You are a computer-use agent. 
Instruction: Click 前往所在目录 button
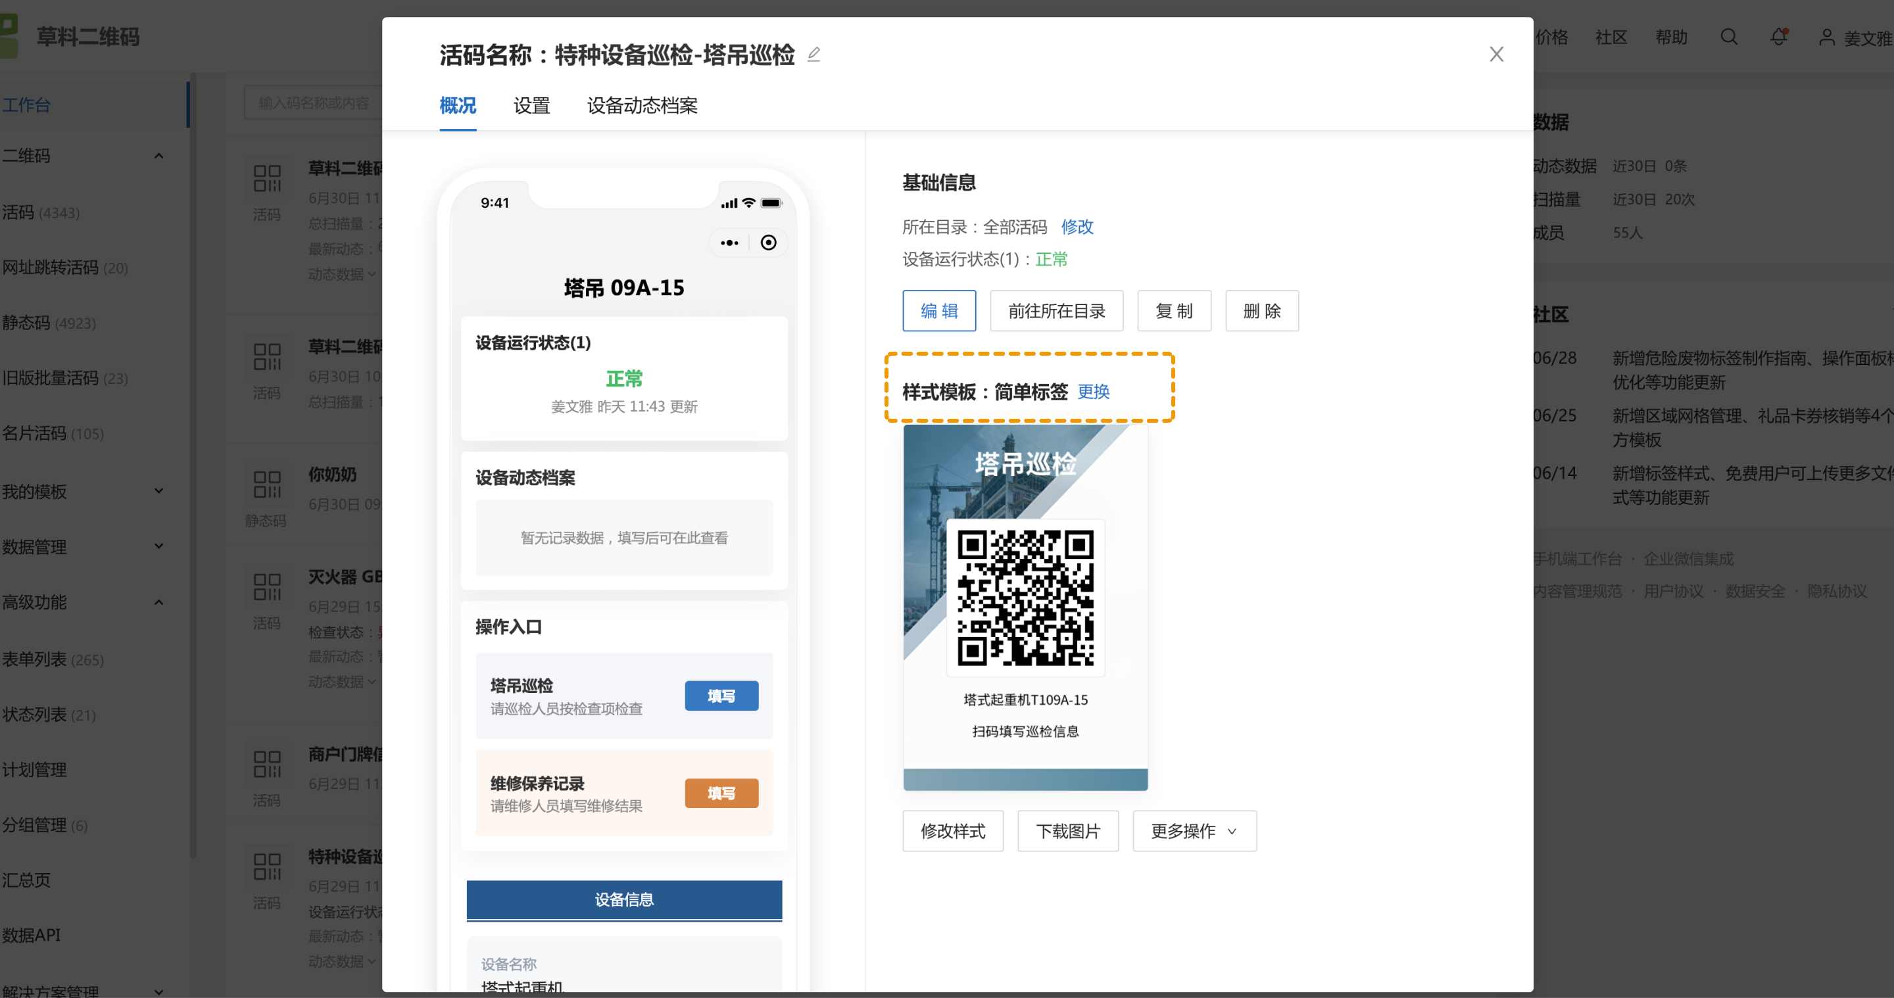(1056, 311)
